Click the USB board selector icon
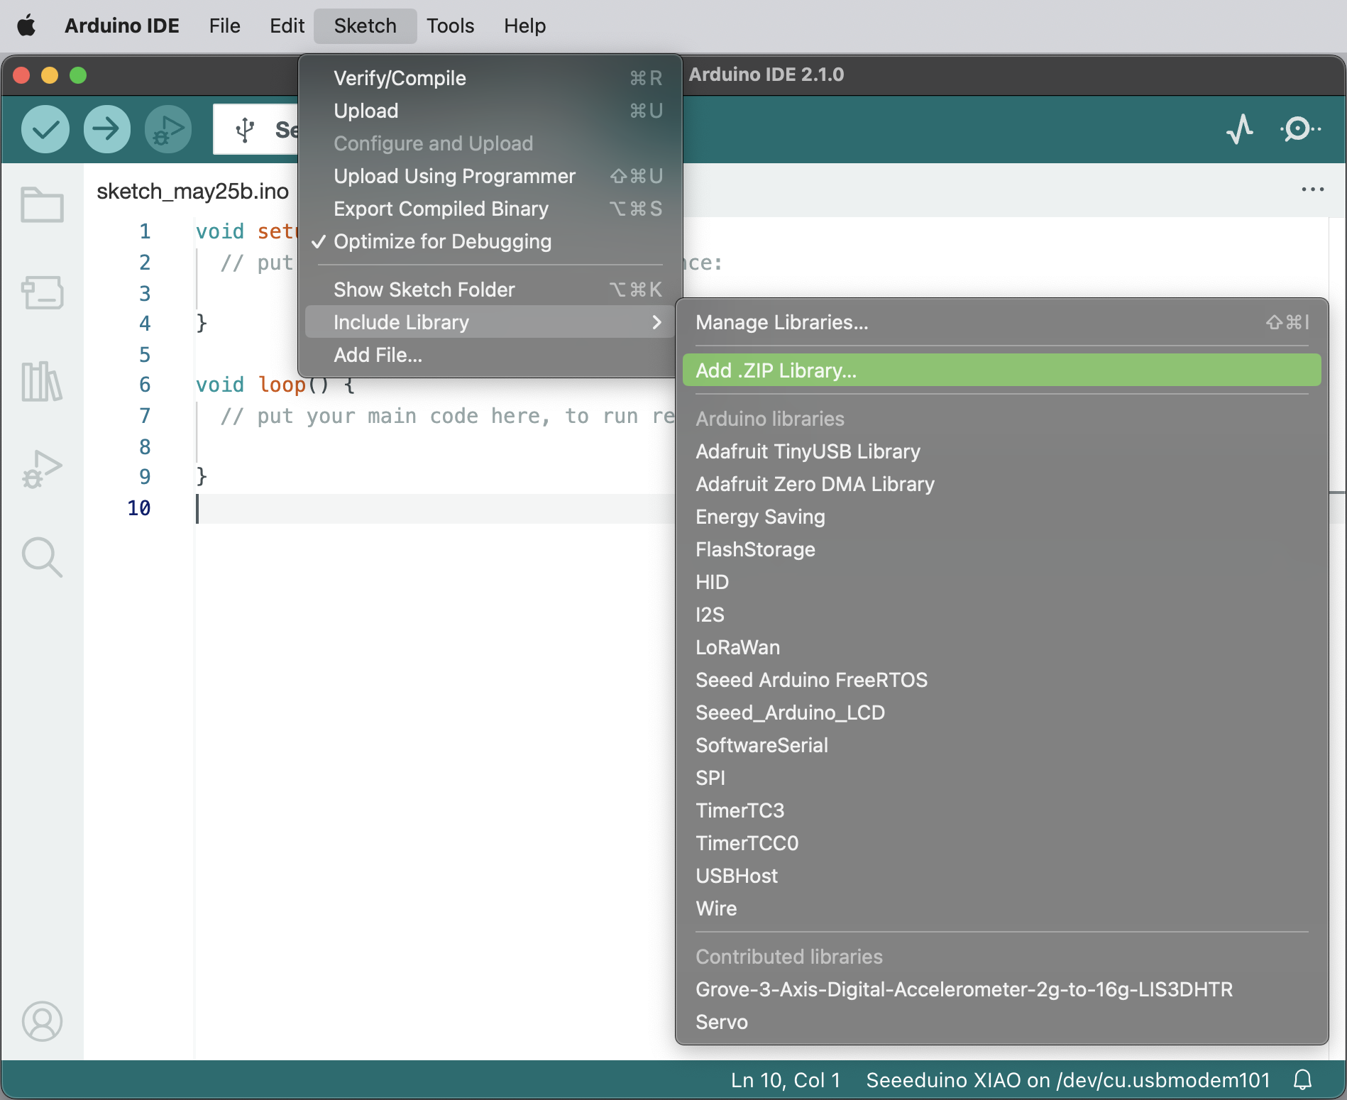1347x1100 pixels. tap(245, 130)
